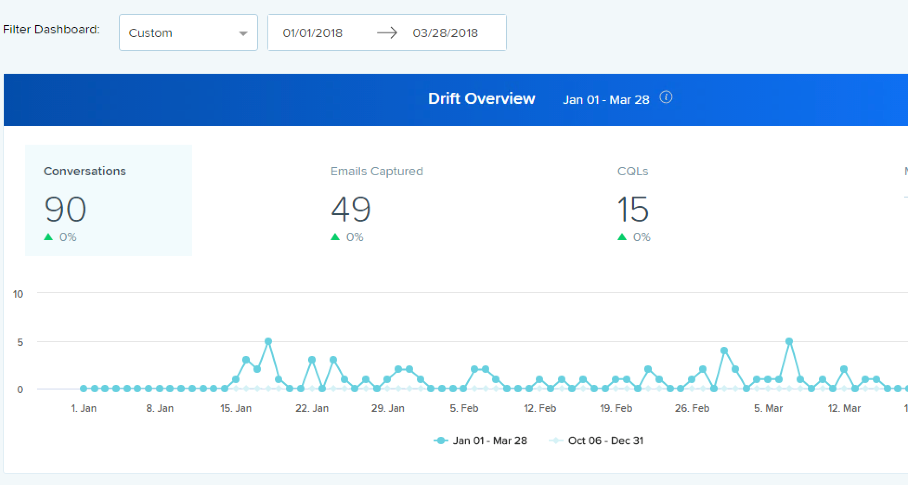Click the 49 emails captured number
The image size is (908, 485).
pyautogui.click(x=351, y=209)
